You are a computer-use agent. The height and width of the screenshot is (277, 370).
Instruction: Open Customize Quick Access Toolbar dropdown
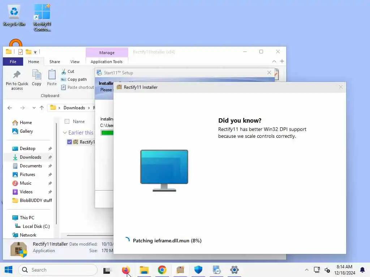click(35, 52)
